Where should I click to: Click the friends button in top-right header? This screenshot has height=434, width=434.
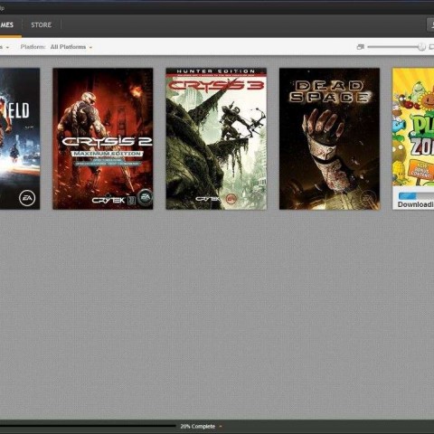click(x=430, y=24)
